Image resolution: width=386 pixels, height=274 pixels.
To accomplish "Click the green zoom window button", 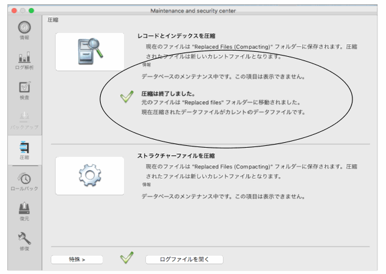I will [31, 11].
